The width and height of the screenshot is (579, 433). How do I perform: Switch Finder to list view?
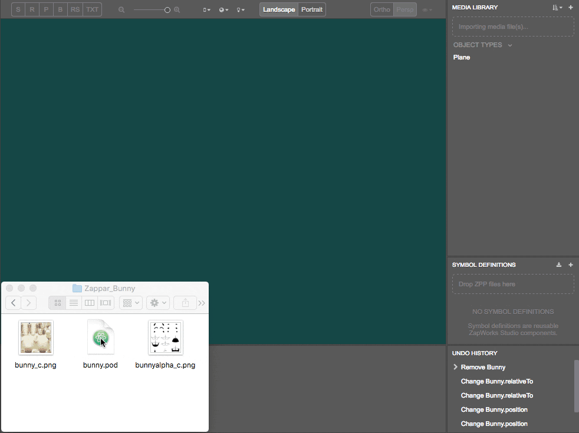point(74,303)
